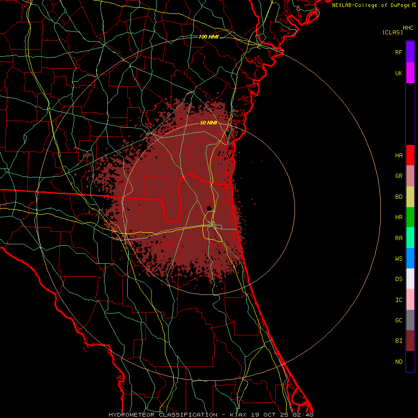Click the UK legend label
This screenshot has width=418, height=418.
click(398, 73)
